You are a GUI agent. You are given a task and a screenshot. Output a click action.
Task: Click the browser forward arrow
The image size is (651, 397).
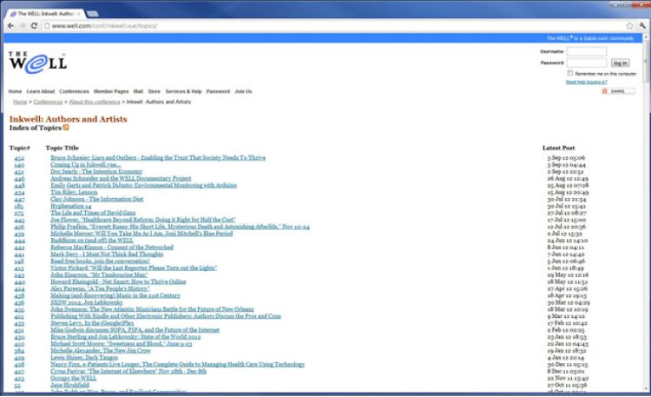23,26
